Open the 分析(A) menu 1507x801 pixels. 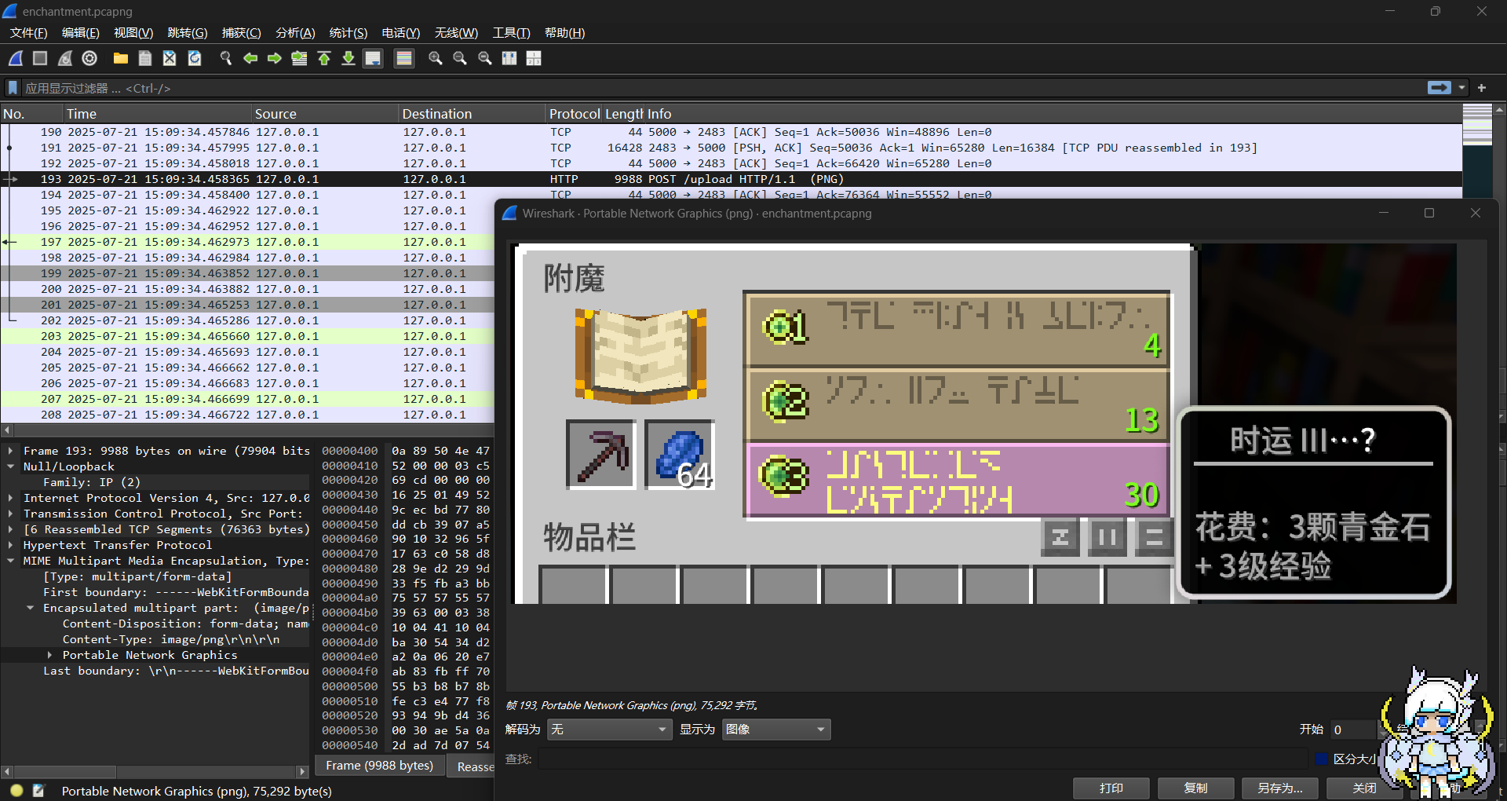click(x=295, y=33)
